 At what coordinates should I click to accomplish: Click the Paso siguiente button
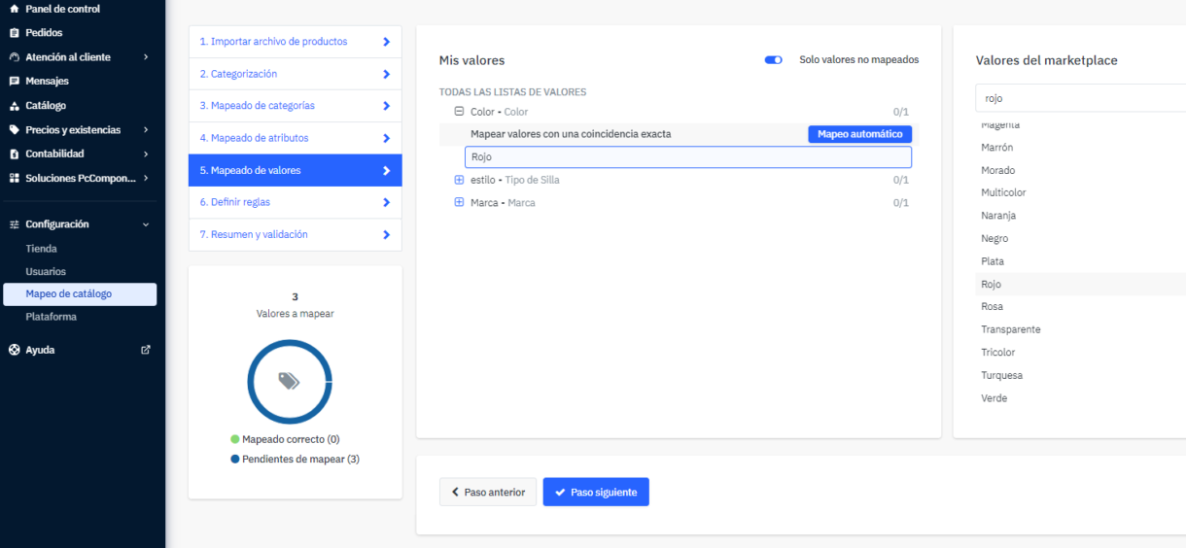click(595, 493)
